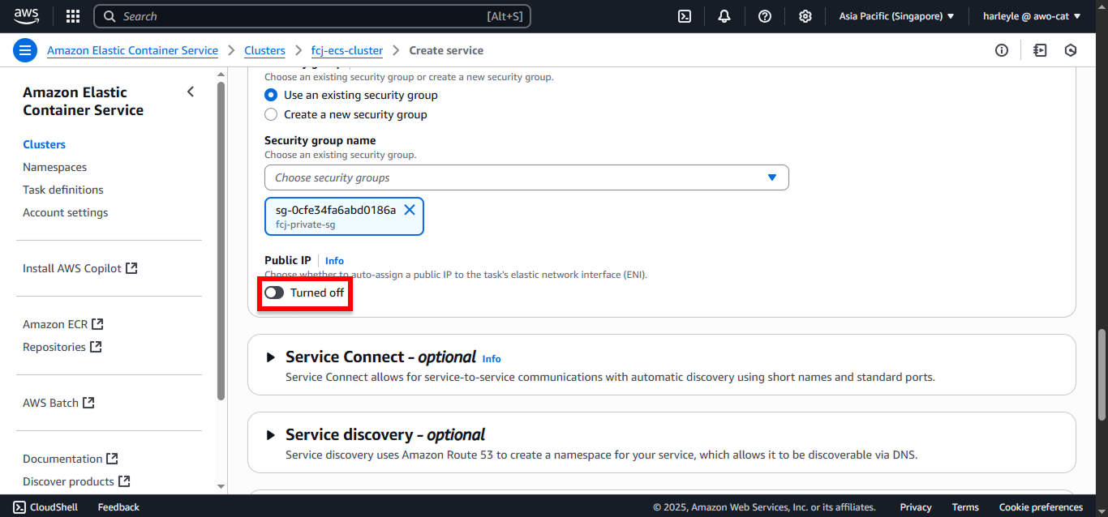Open the help question mark menu
1108x517 pixels.
point(765,16)
